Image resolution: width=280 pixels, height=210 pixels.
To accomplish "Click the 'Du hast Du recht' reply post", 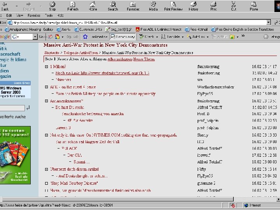I will [x=70, y=107].
